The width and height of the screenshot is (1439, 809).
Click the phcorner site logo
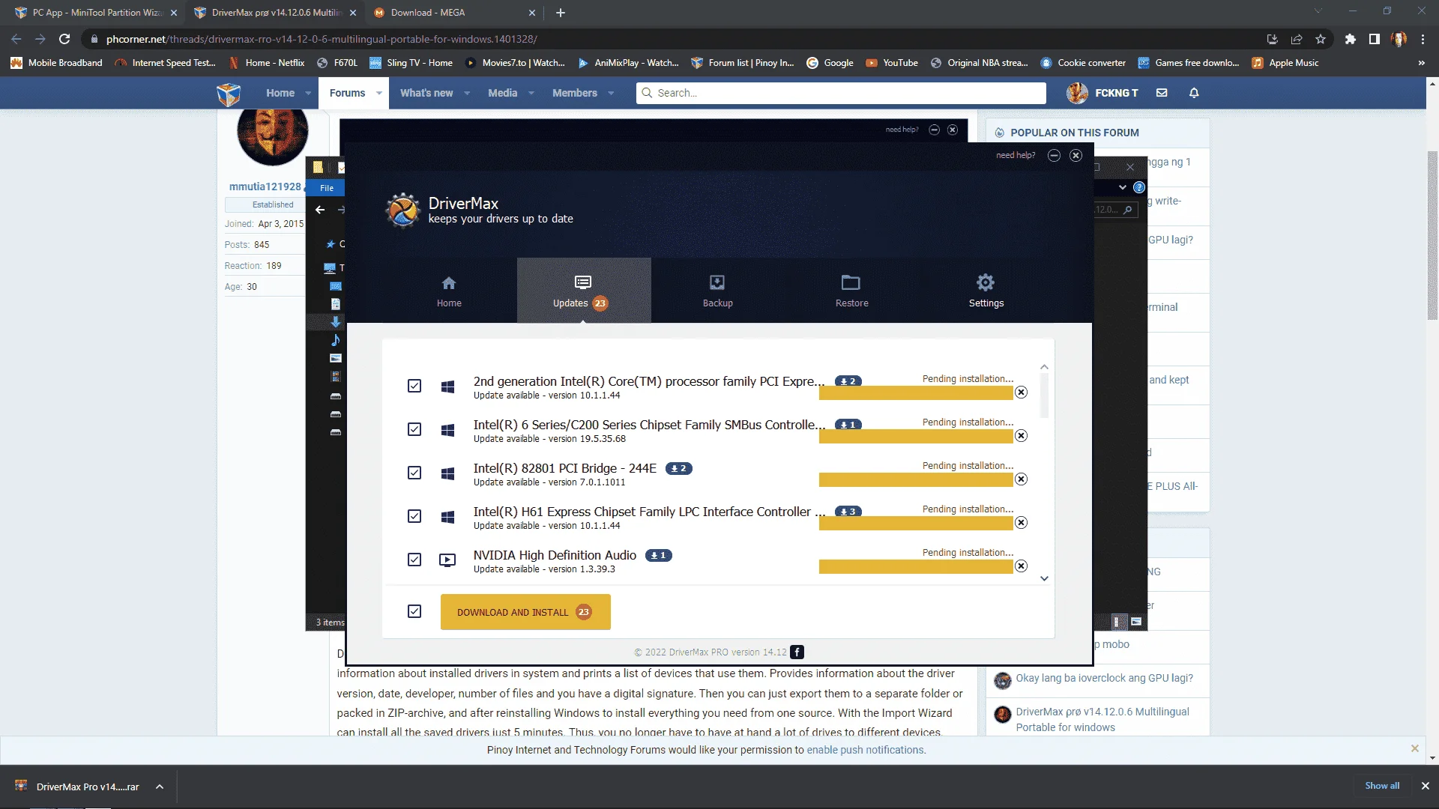(229, 94)
